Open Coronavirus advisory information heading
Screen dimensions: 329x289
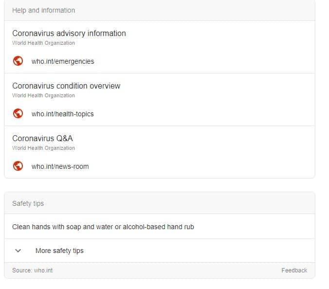pyautogui.click(x=69, y=34)
